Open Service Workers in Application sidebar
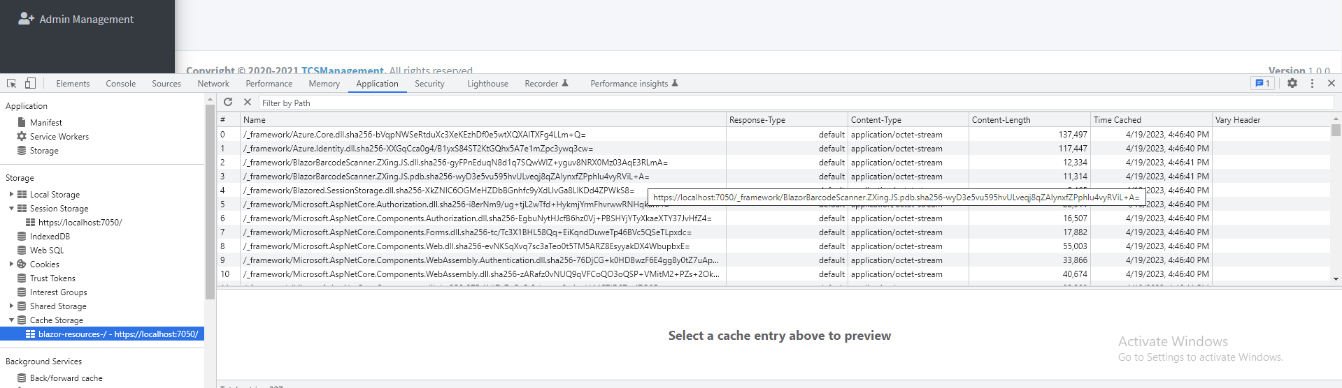1342x388 pixels. (x=59, y=137)
